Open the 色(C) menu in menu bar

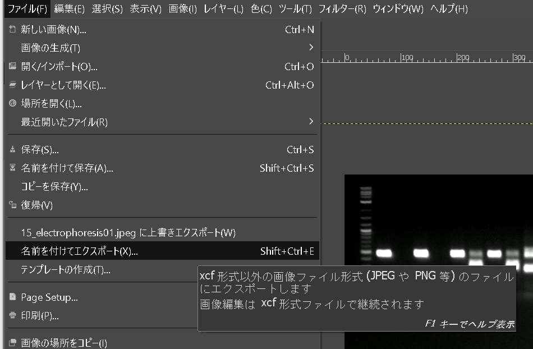click(261, 8)
